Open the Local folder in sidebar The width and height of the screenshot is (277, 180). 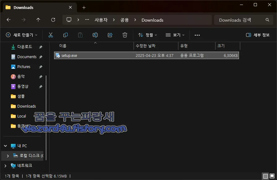(x=22, y=116)
